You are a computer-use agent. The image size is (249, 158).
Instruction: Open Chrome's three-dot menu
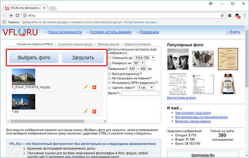(x=244, y=15)
